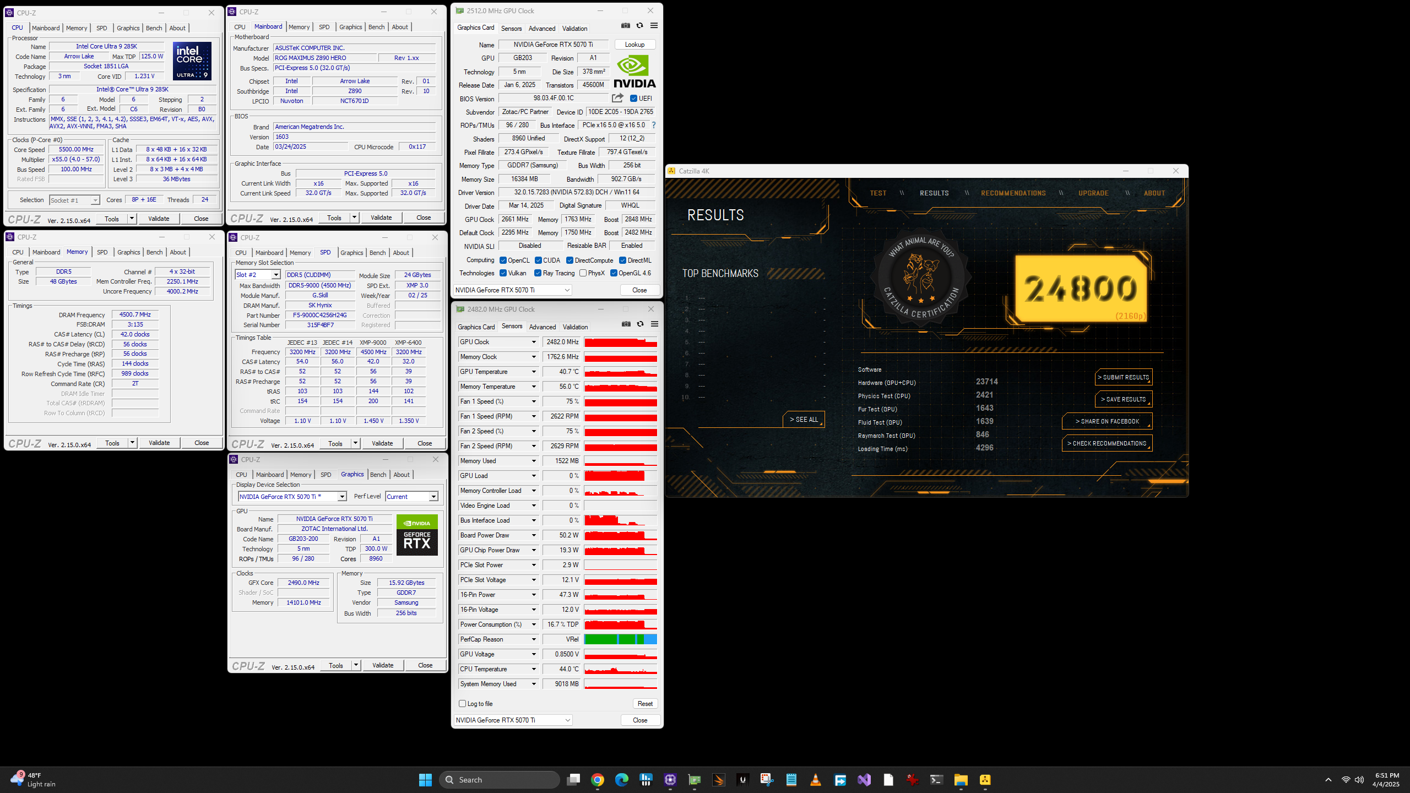Open File Explorer from the taskbar
1410x793 pixels.
coord(961,780)
